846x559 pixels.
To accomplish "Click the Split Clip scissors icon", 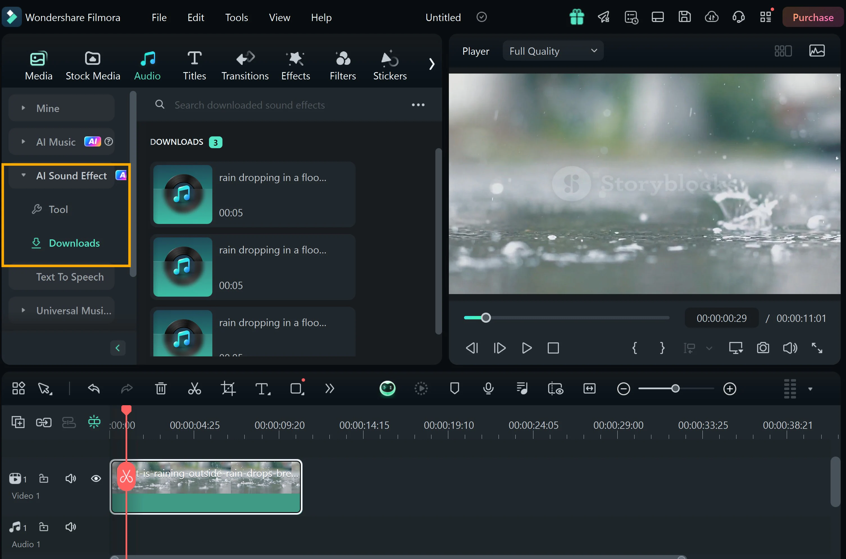I will 195,389.
